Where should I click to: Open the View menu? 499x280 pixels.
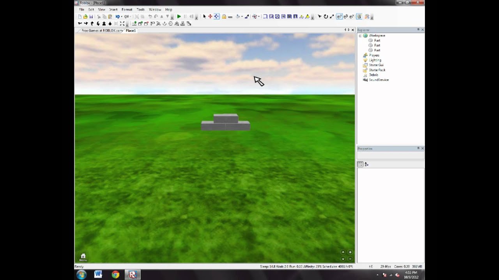[101, 9]
